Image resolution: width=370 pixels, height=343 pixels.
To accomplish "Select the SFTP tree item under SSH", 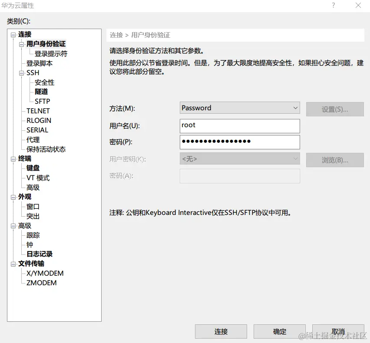I will (42, 101).
